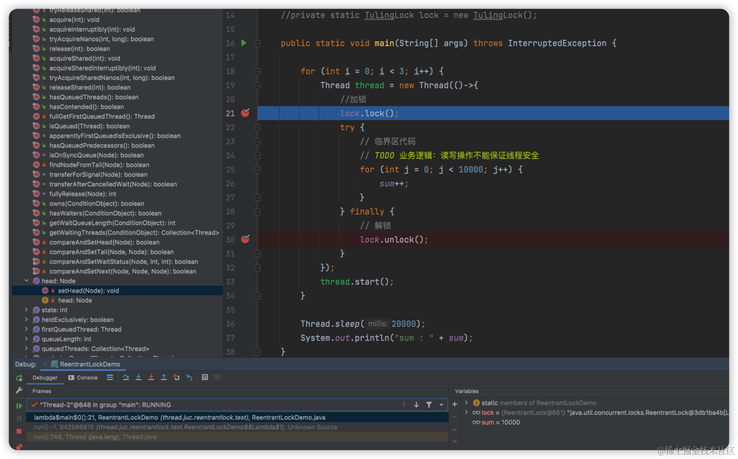Expand the state: int property
Image resolution: width=738 pixels, height=459 pixels.
27,310
